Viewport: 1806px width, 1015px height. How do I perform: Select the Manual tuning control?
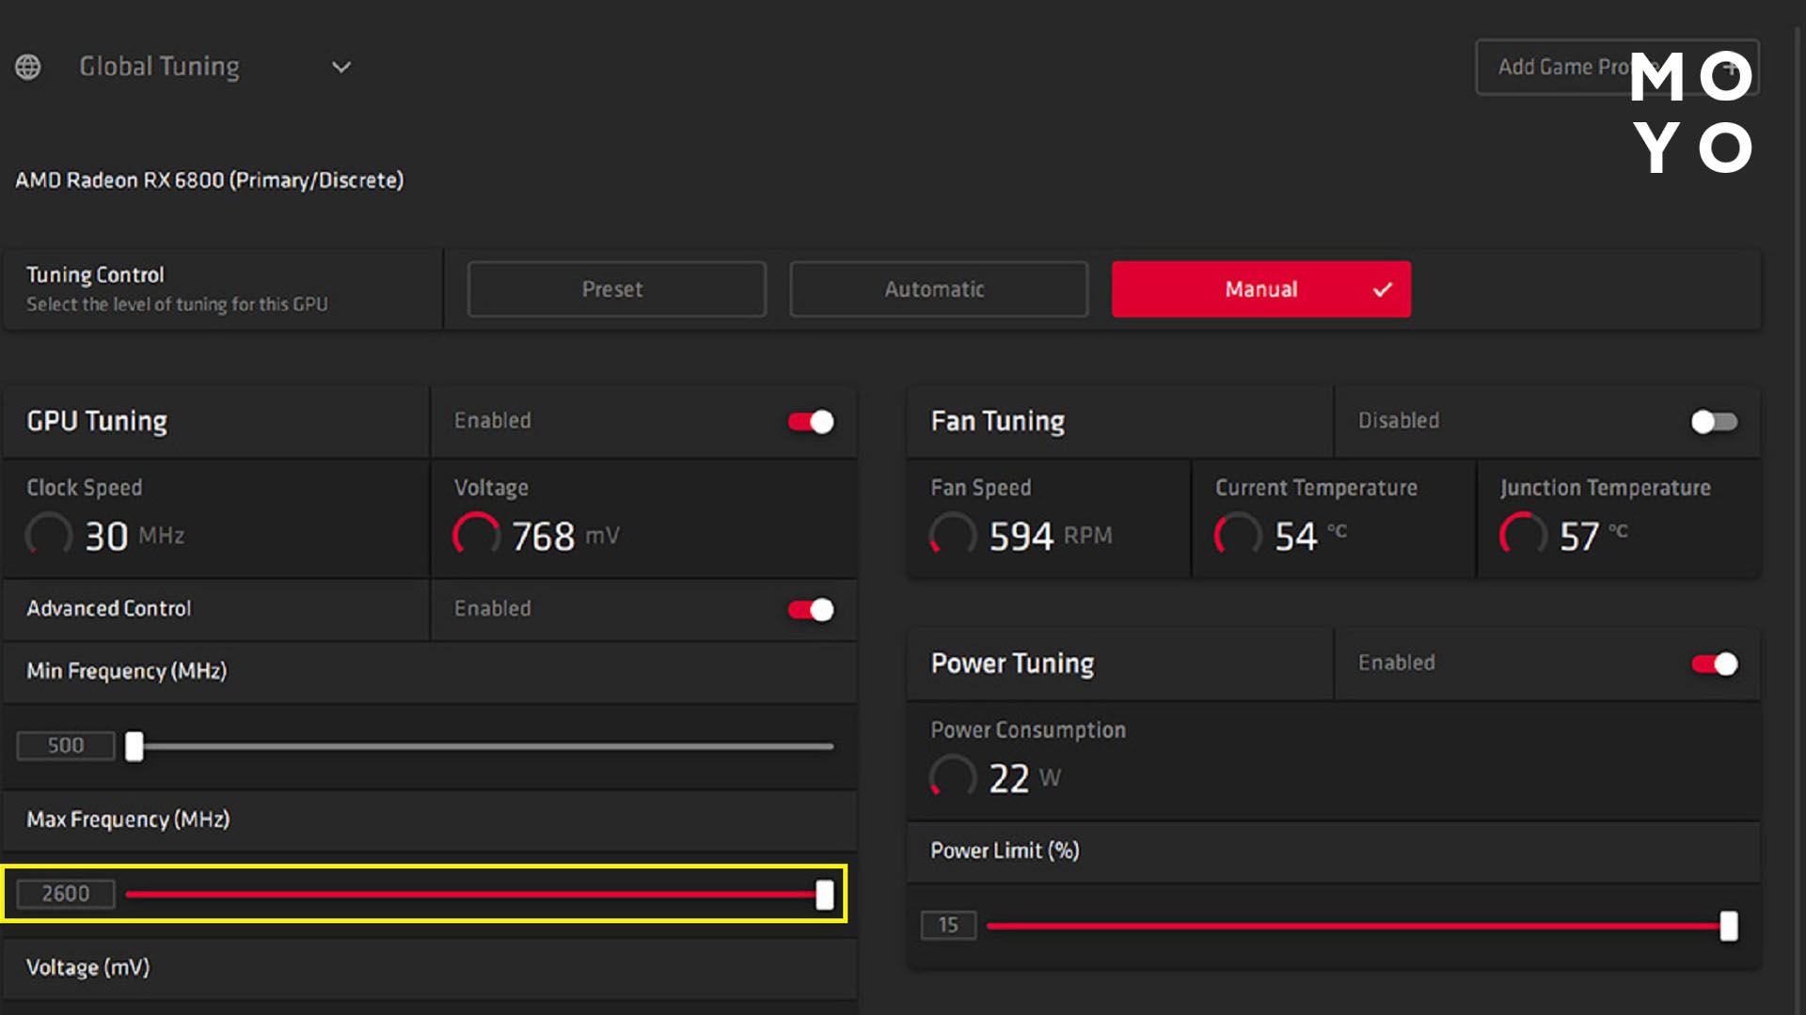(x=1261, y=289)
